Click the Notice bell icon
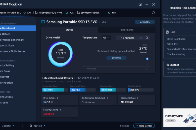The width and height of the screenshot is (196, 130). (x=31, y=126)
